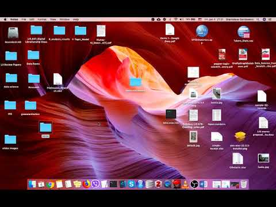
Task: Launch Firefox from the Dock
Action: coord(86,184)
